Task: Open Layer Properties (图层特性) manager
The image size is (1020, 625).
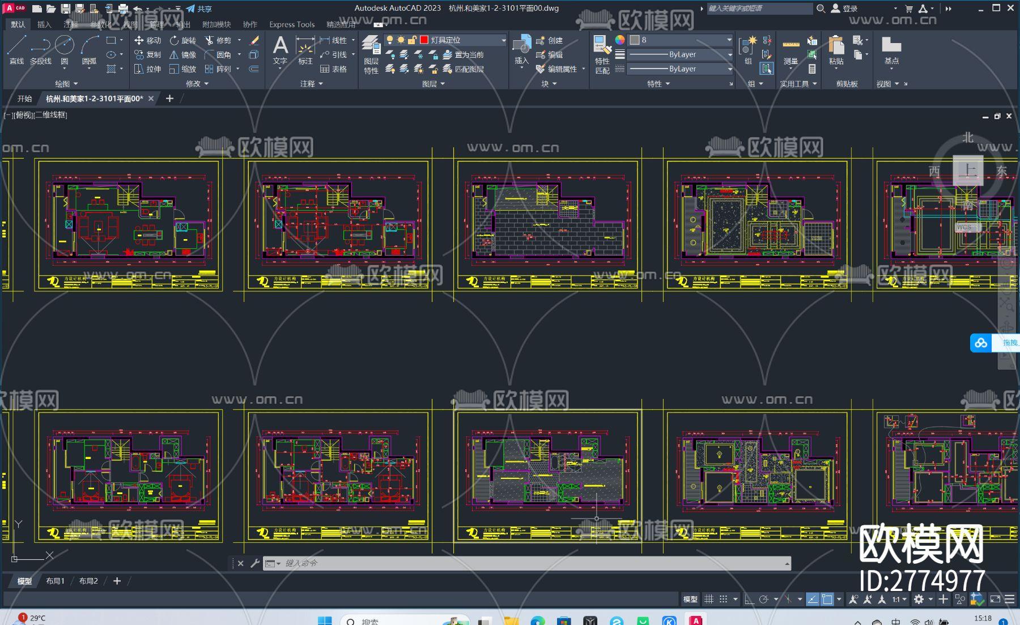Action: pos(371,54)
